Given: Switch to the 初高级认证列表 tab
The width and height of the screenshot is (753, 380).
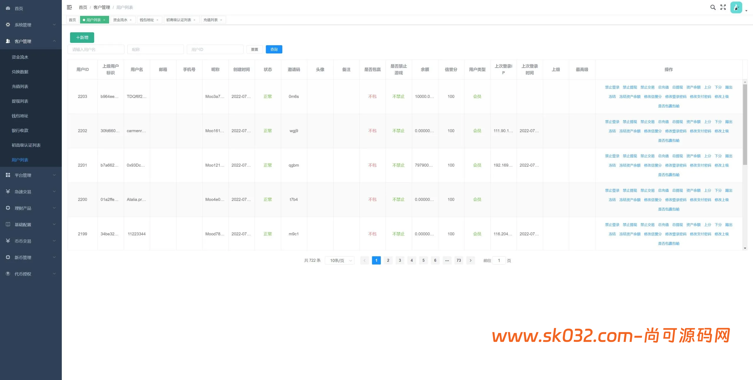Looking at the screenshot, I should [179, 20].
